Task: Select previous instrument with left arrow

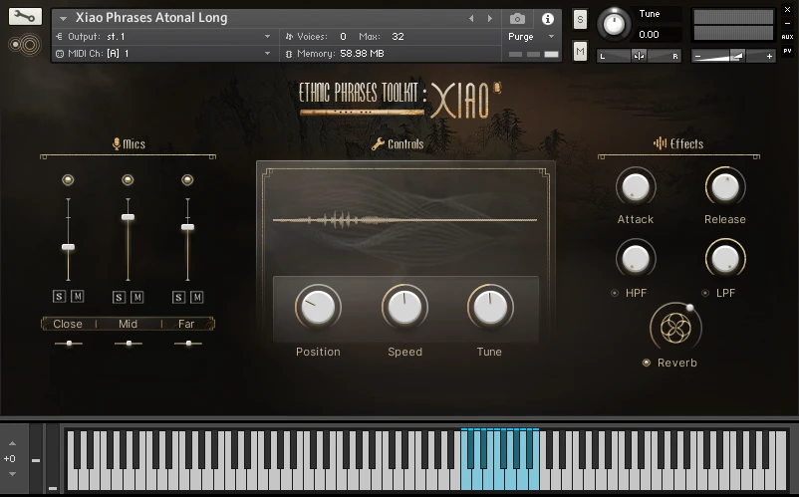Action: (x=471, y=18)
